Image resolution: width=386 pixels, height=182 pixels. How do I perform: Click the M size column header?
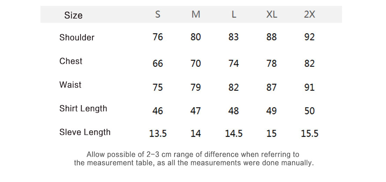coord(196,15)
